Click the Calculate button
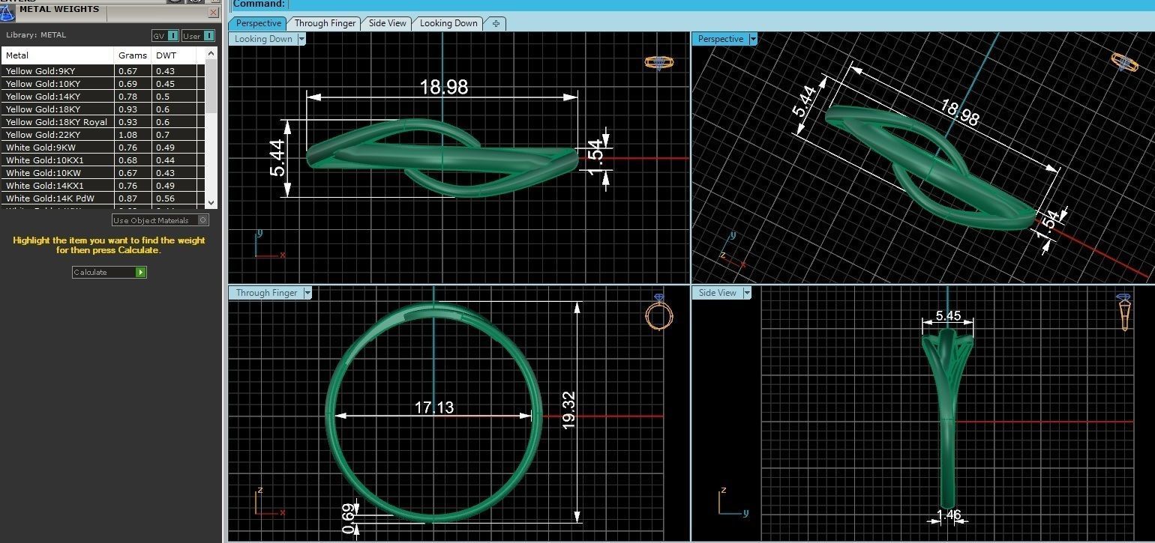The width and height of the screenshot is (1155, 543). click(109, 272)
